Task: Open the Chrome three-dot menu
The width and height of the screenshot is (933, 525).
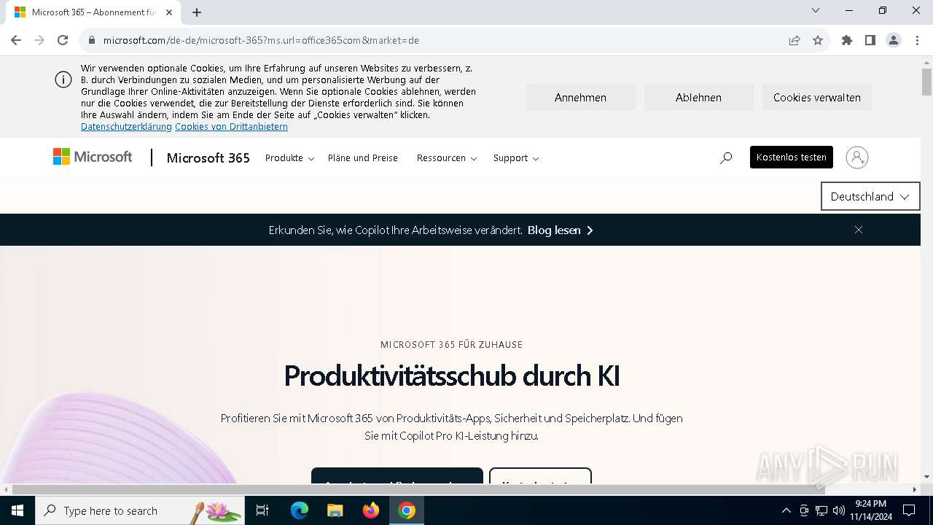Action: (x=917, y=40)
